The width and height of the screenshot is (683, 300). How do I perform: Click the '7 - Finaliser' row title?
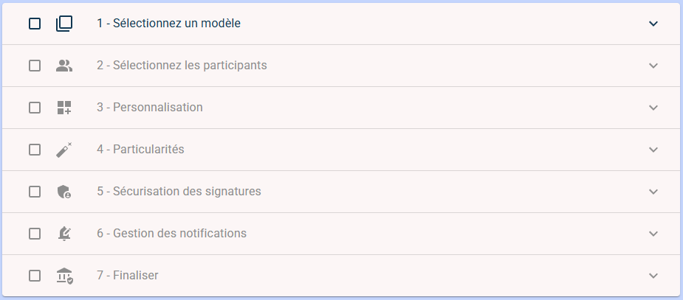pyautogui.click(x=128, y=276)
